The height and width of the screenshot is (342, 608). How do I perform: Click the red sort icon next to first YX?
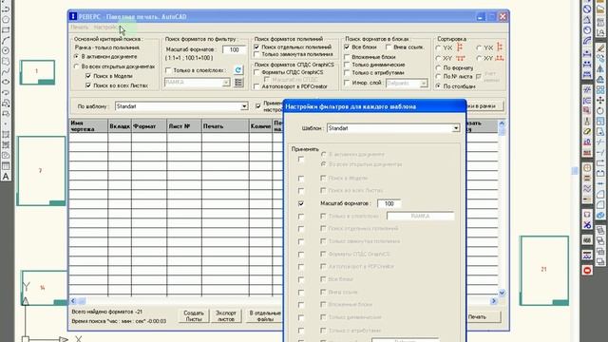(460, 47)
